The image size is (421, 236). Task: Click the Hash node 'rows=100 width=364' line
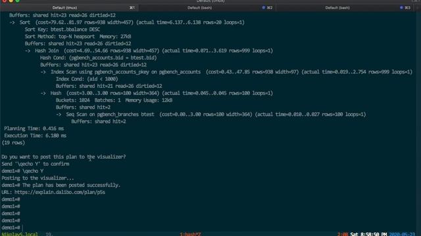point(157,93)
